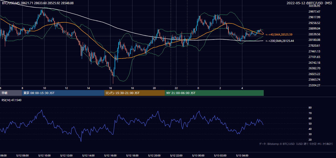Image resolution: width=336 pixels, height=158 pixels.
Task: Click the price axis label 28539.56
Action: (314, 34)
